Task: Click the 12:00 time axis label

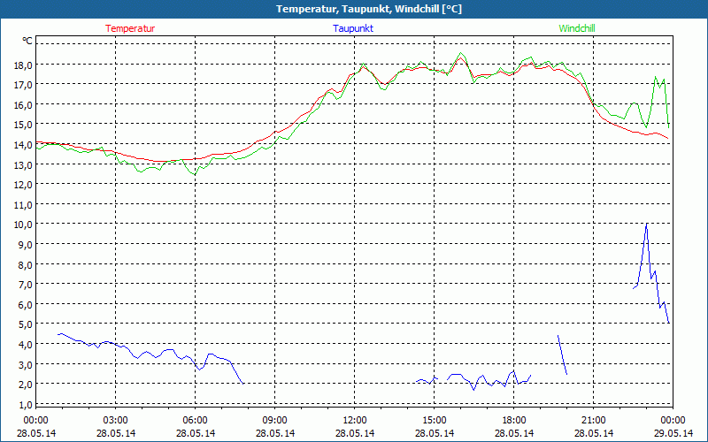Action: pyautogui.click(x=355, y=421)
